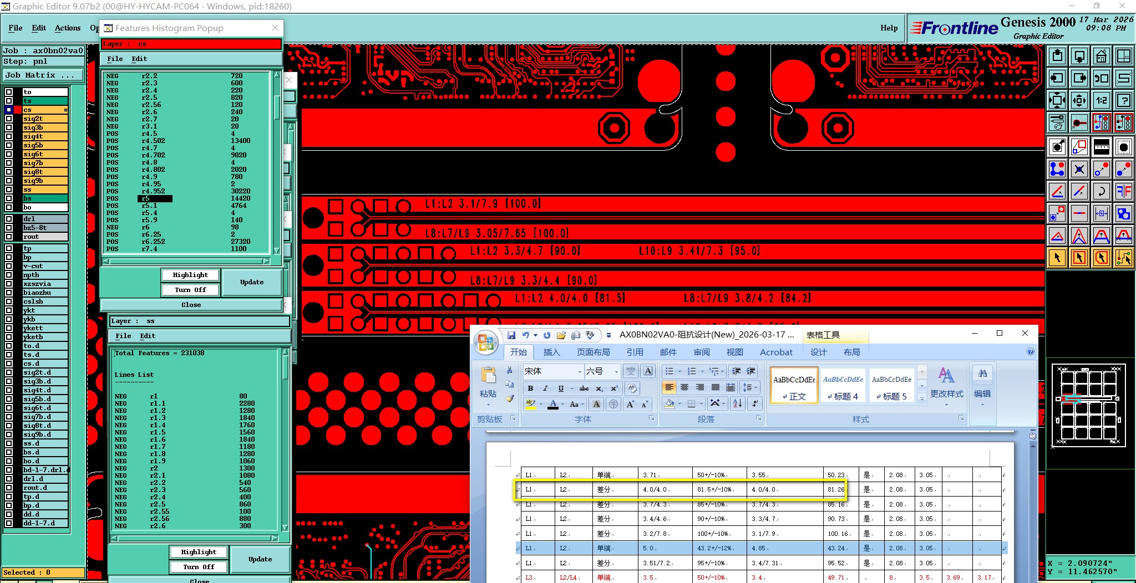Click the wrench and palette settings icon
The width and height of the screenshot is (1136, 583).
click(x=1057, y=122)
